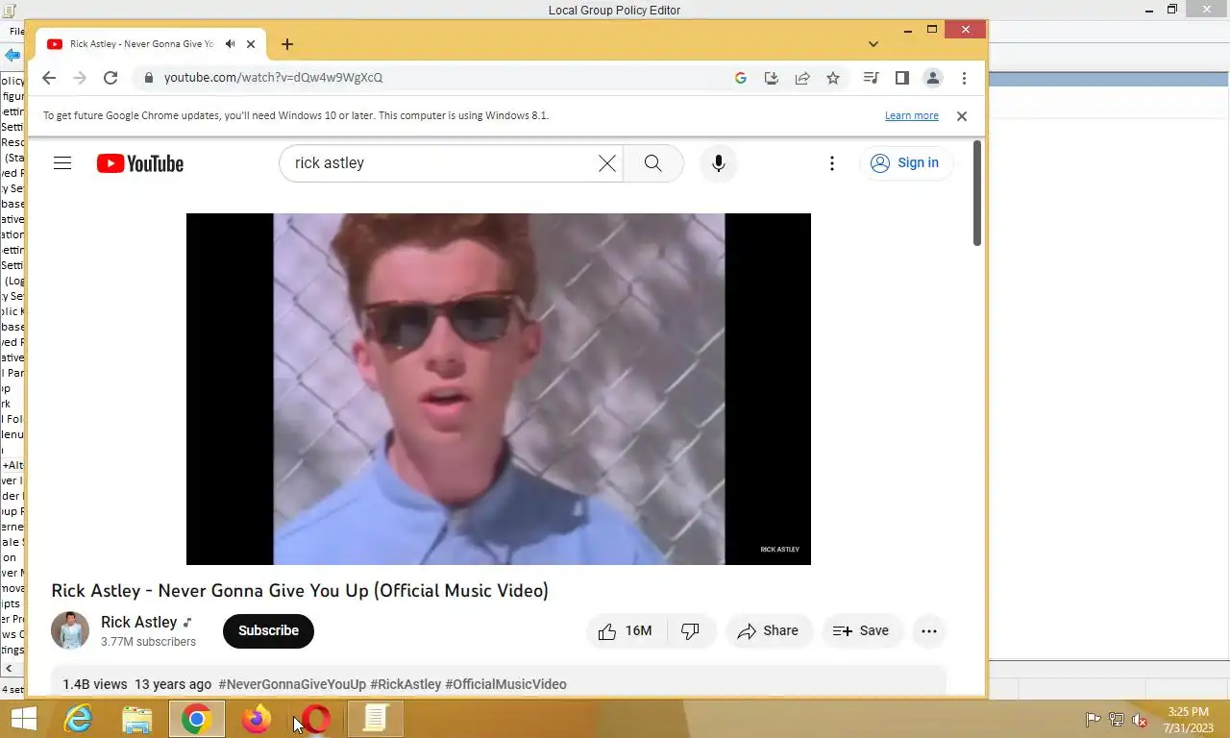Open the Windows Start button
Screen dimensions: 1230x738
pos(23,719)
